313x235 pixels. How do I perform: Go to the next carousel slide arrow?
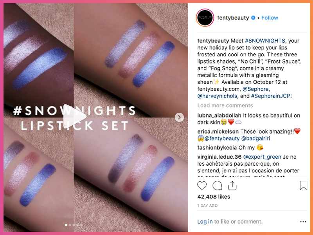click(x=179, y=117)
